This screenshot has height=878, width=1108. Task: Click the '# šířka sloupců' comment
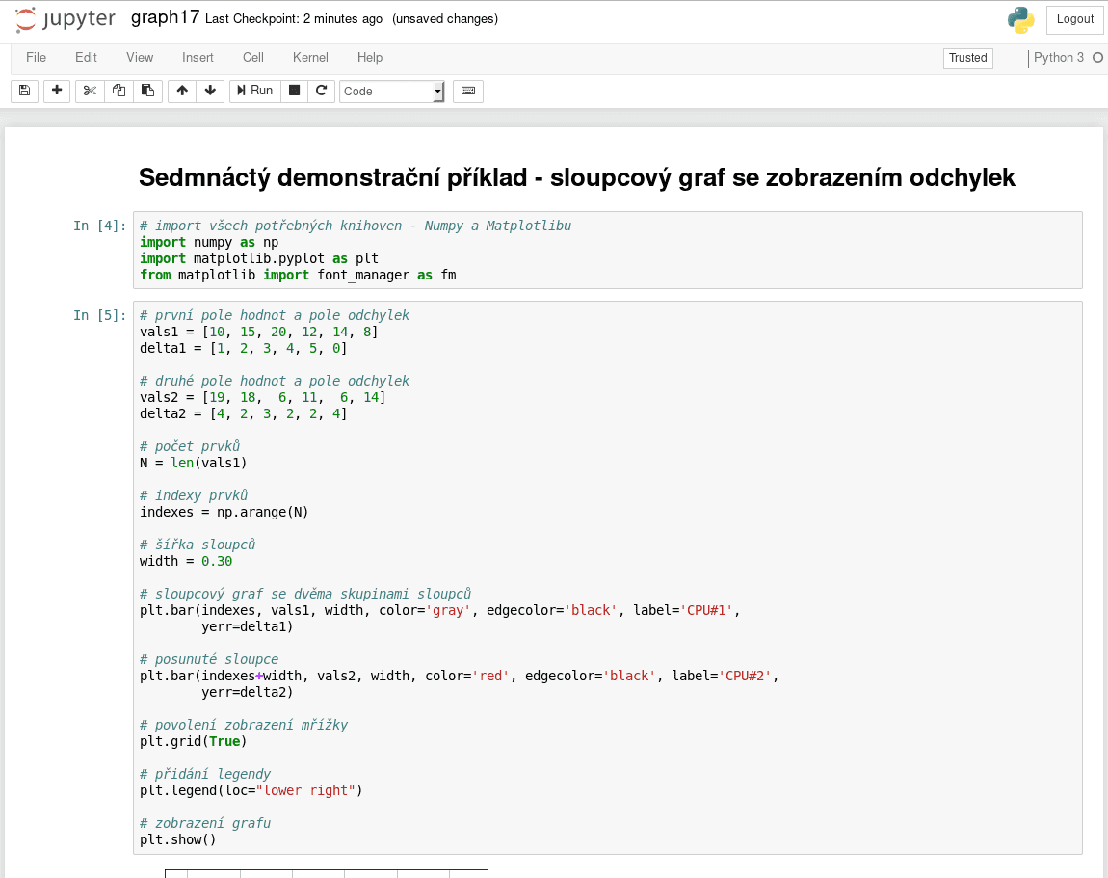pyautogui.click(x=198, y=545)
